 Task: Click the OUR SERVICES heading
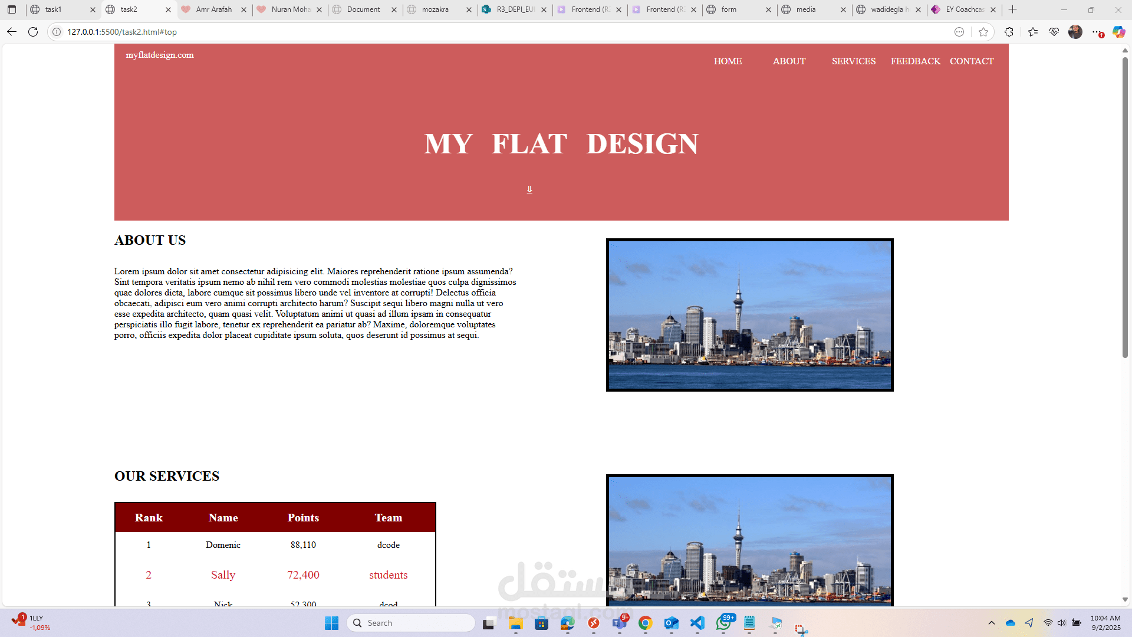(167, 476)
